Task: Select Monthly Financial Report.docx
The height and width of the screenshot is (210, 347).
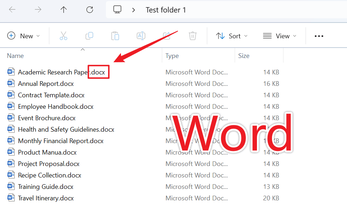Action: click(x=61, y=141)
